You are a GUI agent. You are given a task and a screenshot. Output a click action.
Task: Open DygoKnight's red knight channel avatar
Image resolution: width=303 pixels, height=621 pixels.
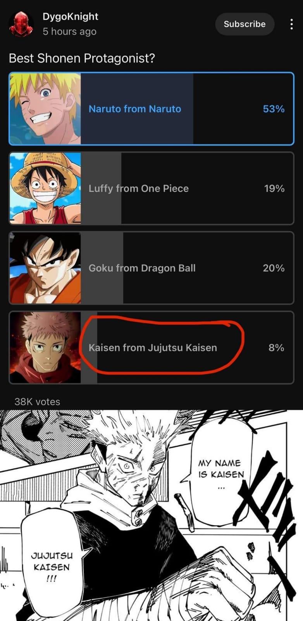21,24
